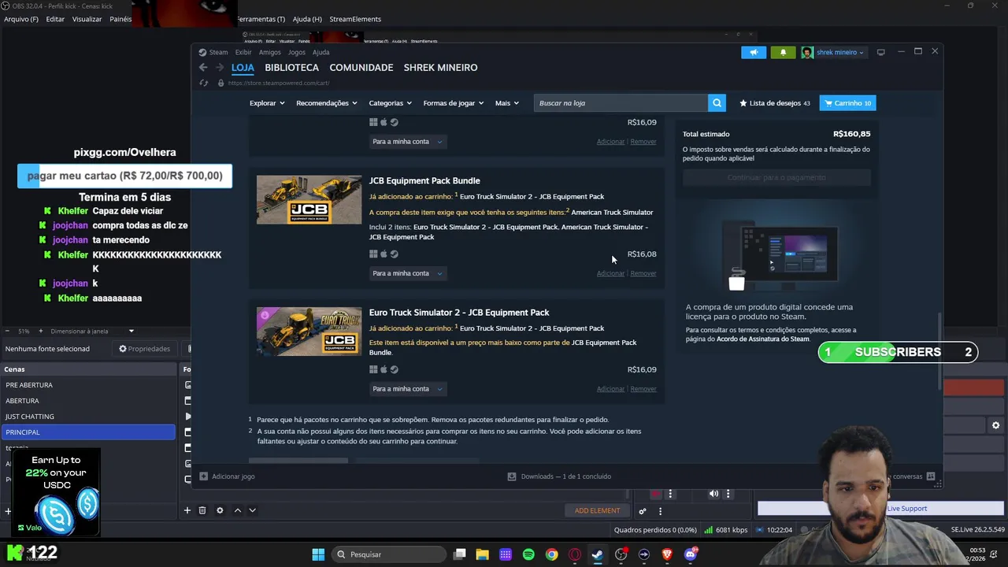1008x567 pixels.
Task: Open File Explorer from the taskbar
Action: click(482, 554)
